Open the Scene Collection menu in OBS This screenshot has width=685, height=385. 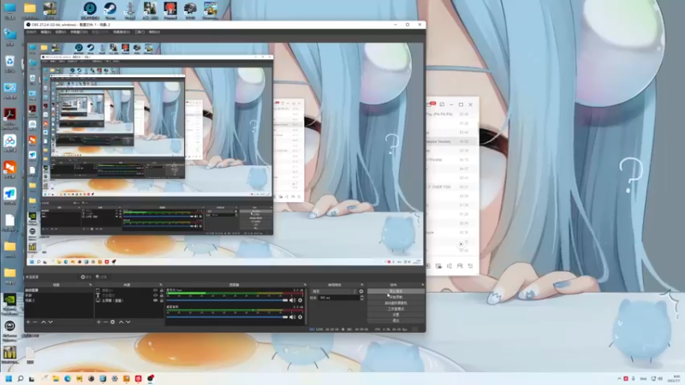click(x=122, y=32)
